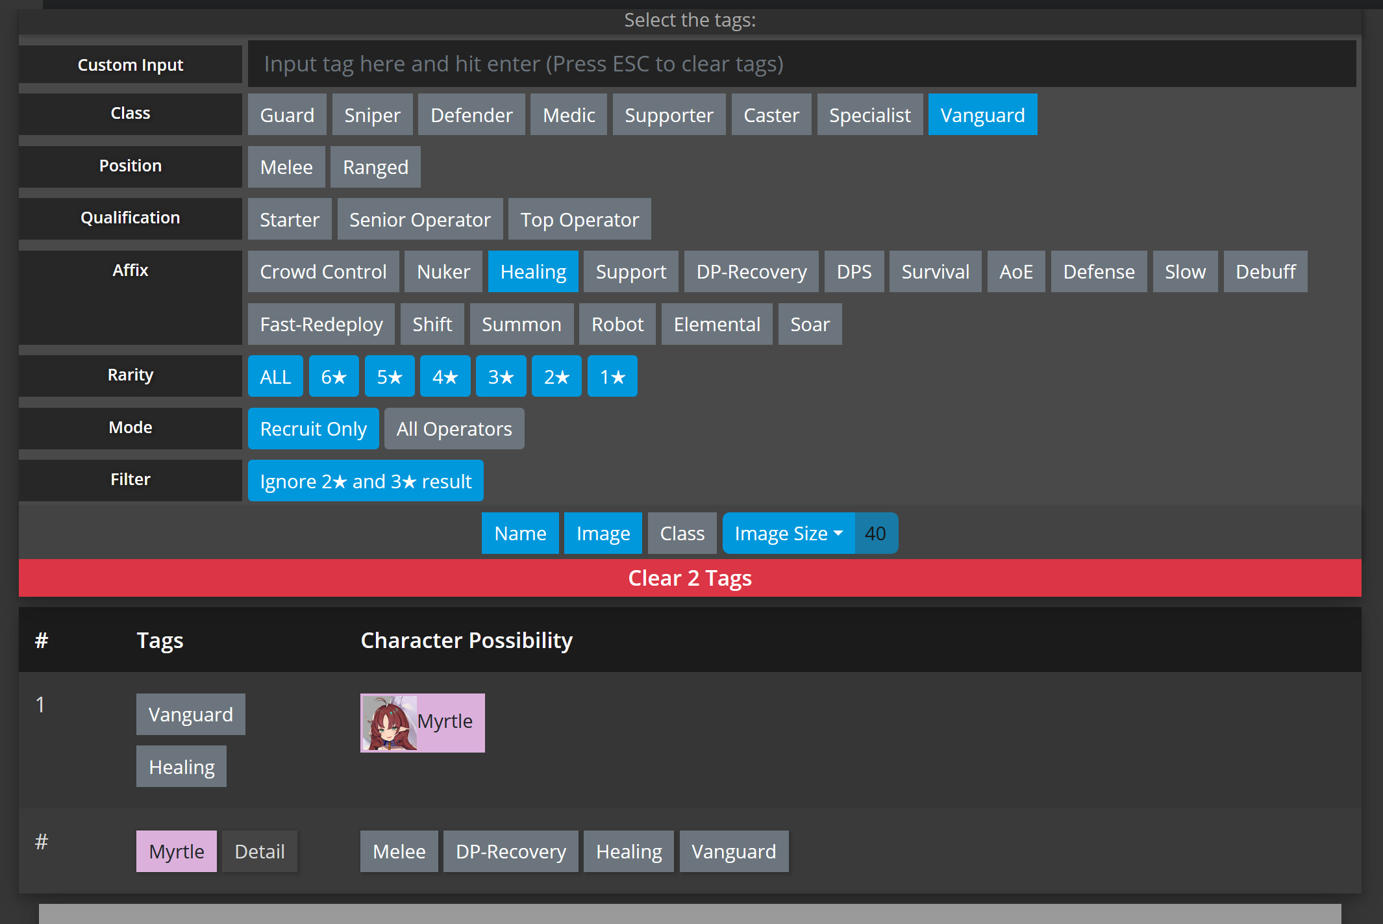Toggle the 6★ rarity filter

click(334, 377)
